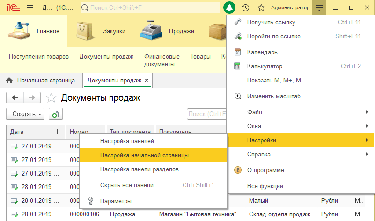The height and width of the screenshot is (221, 375).
Task: Click the cardboard box section icon
Action: tap(217, 31)
